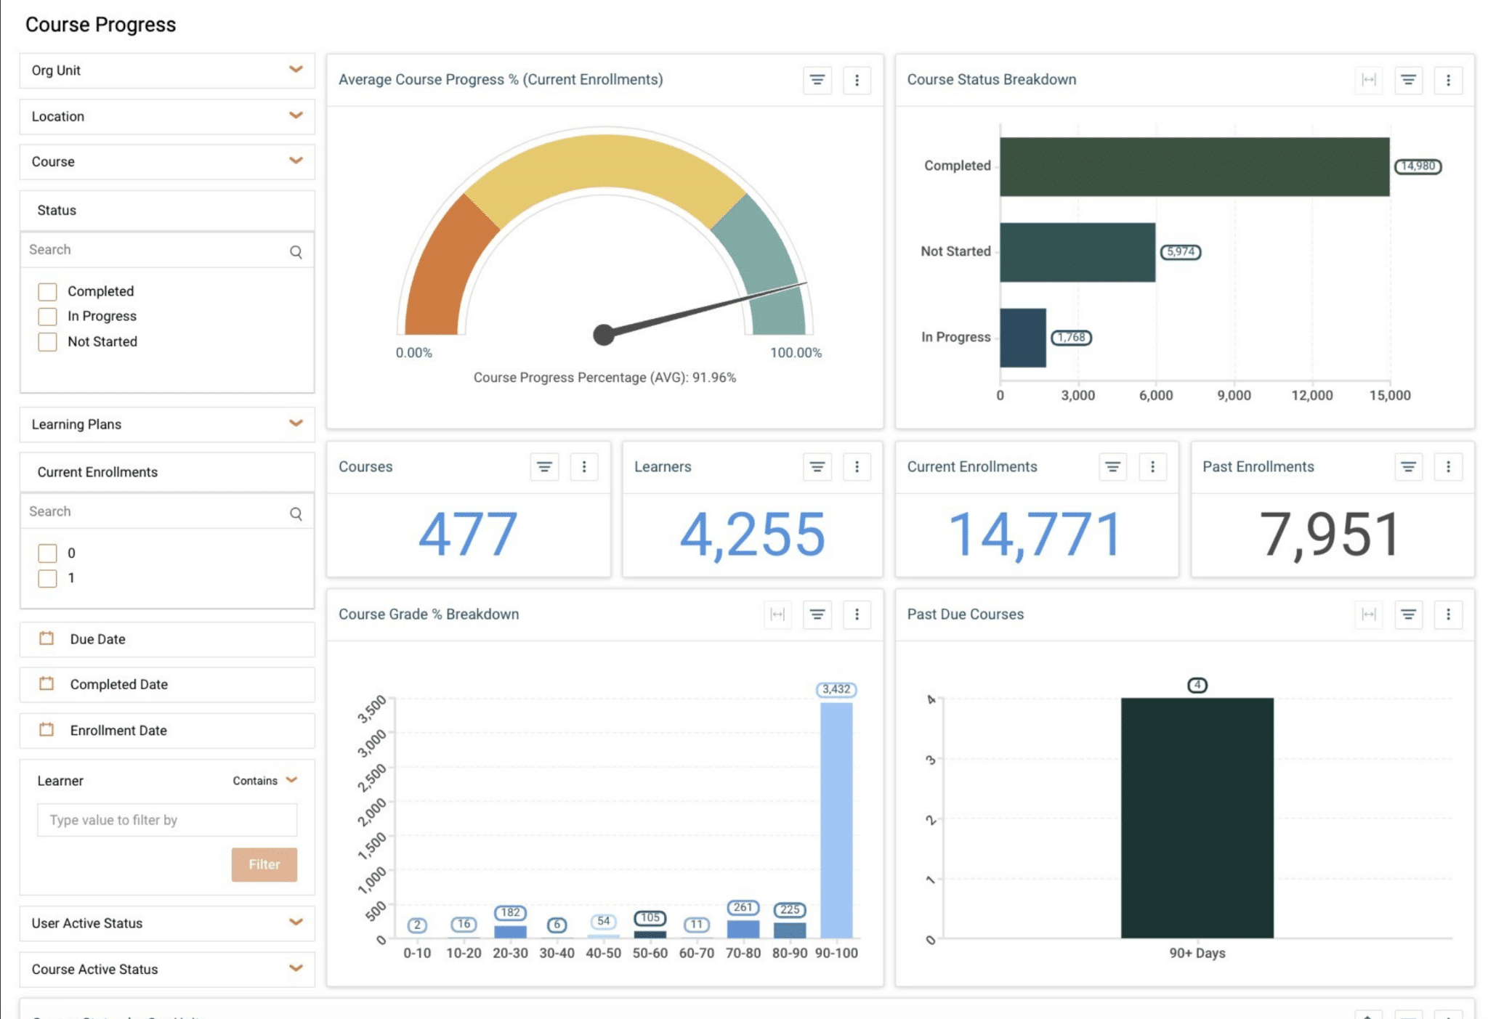
Task: Open more options on Past Due Courses
Action: pos(1448,614)
